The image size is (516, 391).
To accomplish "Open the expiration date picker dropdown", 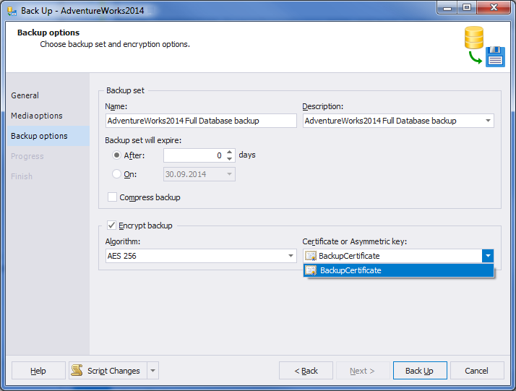I will click(229, 174).
